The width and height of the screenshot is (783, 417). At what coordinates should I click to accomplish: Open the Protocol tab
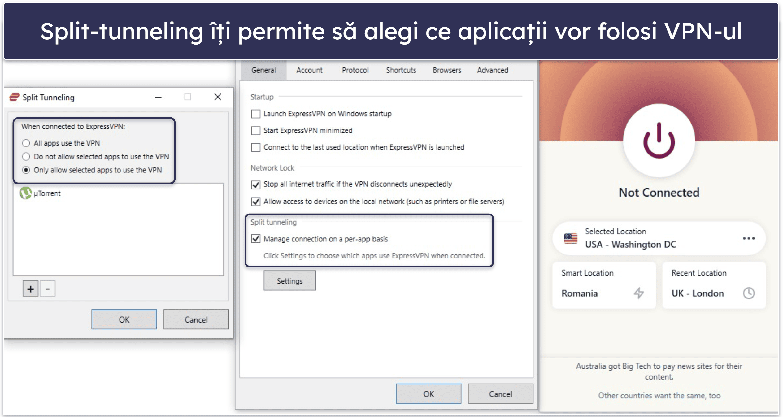[x=355, y=70]
